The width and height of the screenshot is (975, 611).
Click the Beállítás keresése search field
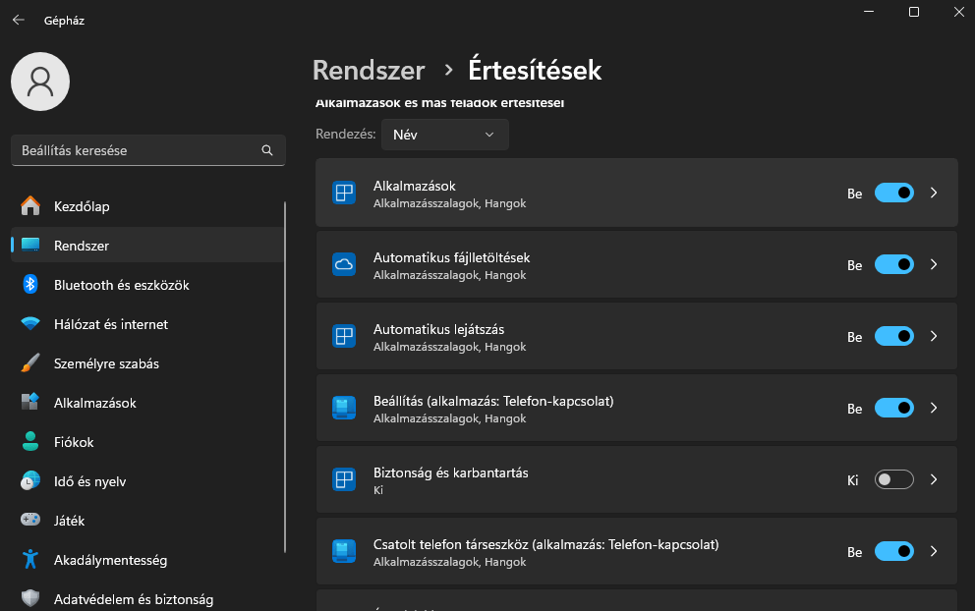148,150
